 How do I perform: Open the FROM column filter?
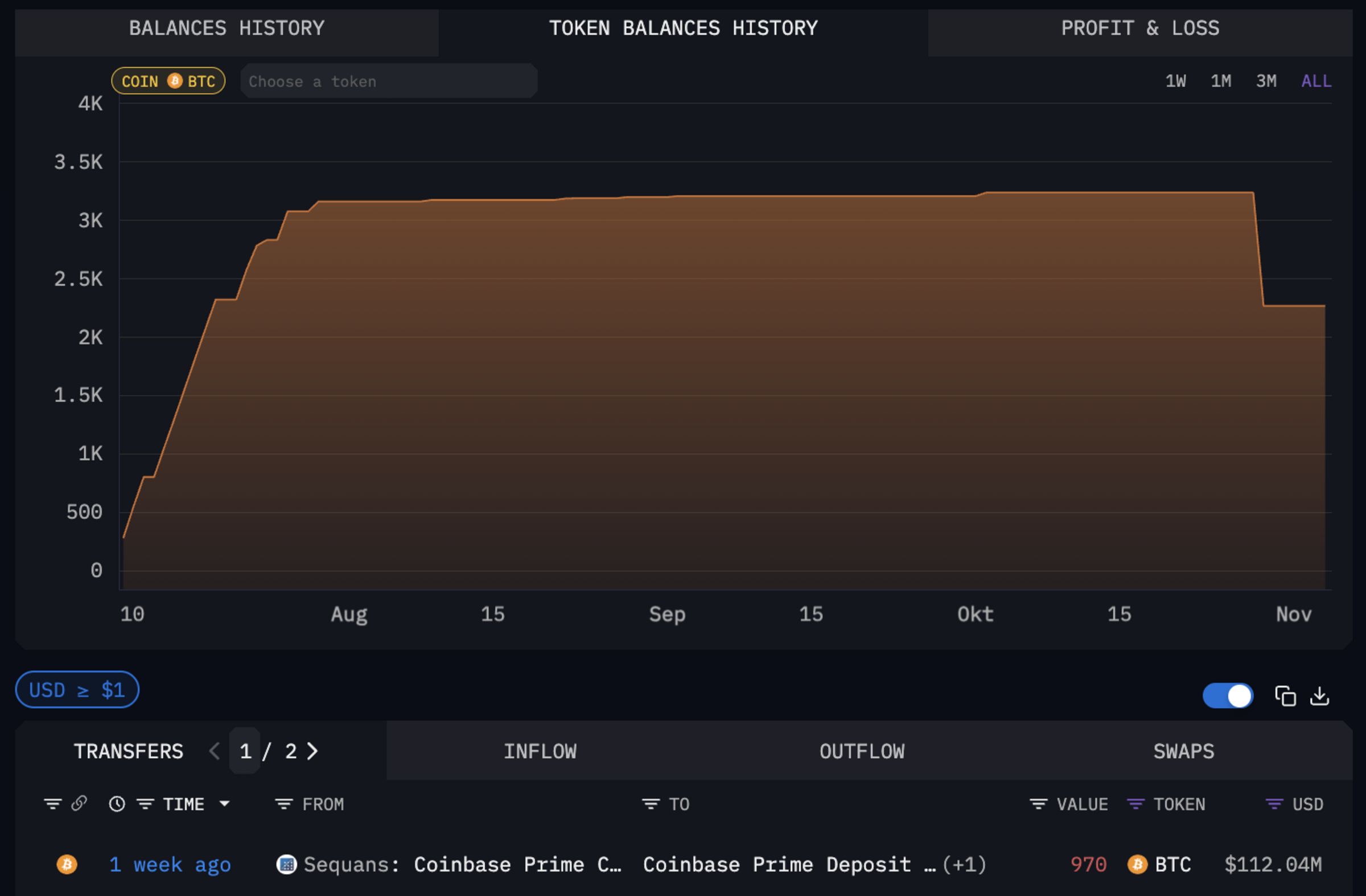click(x=283, y=804)
